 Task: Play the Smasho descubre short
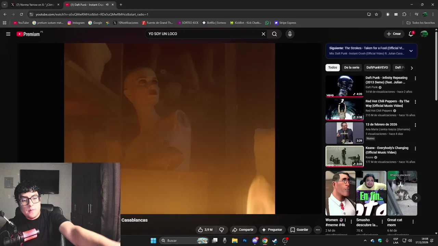[371, 193]
